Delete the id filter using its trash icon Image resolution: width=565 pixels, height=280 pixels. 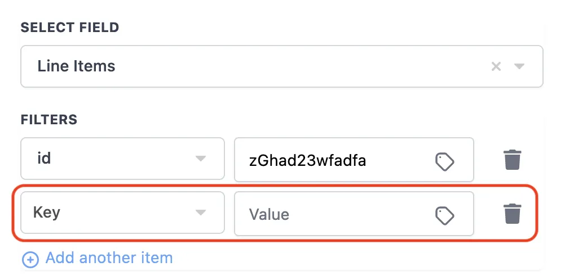click(512, 160)
